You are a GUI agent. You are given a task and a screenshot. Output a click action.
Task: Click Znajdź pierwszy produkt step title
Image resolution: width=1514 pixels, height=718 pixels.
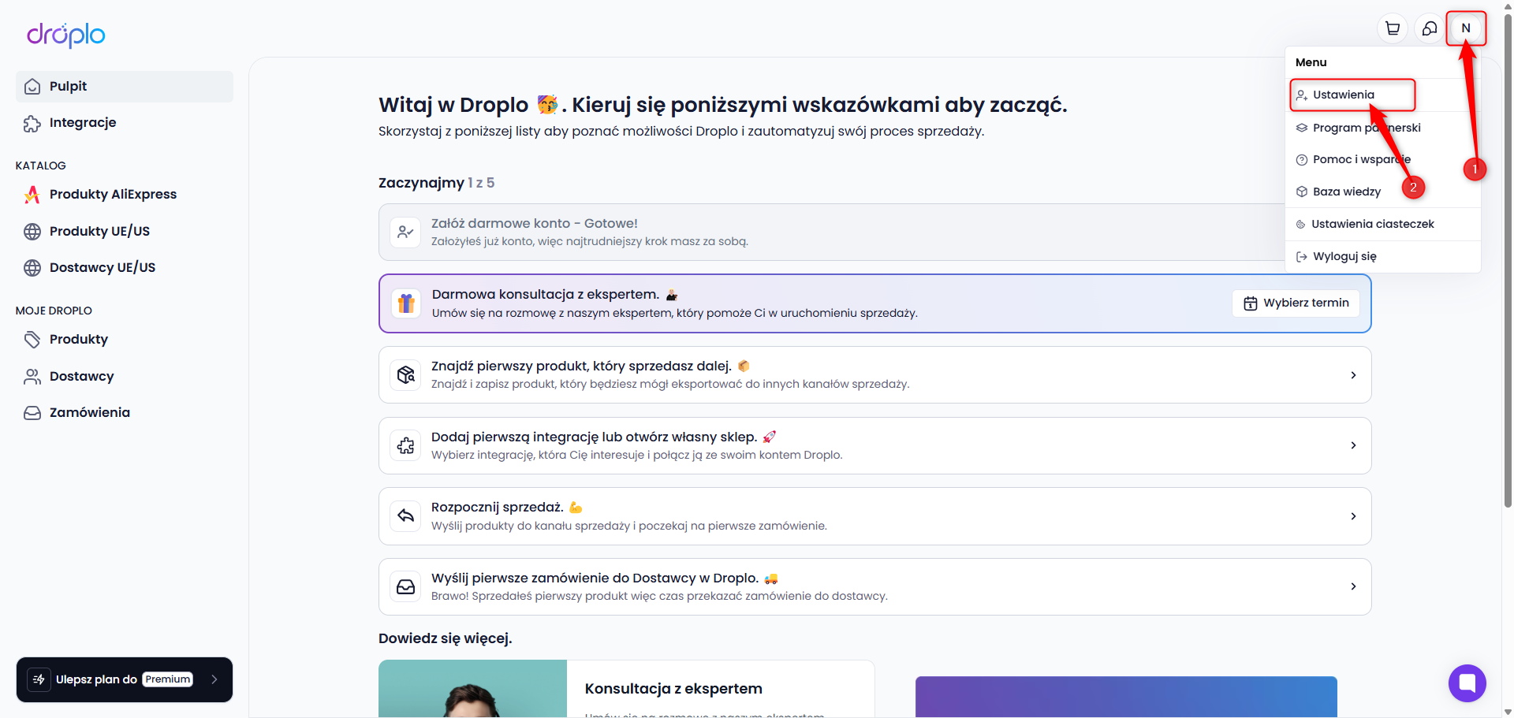pyautogui.click(x=581, y=366)
